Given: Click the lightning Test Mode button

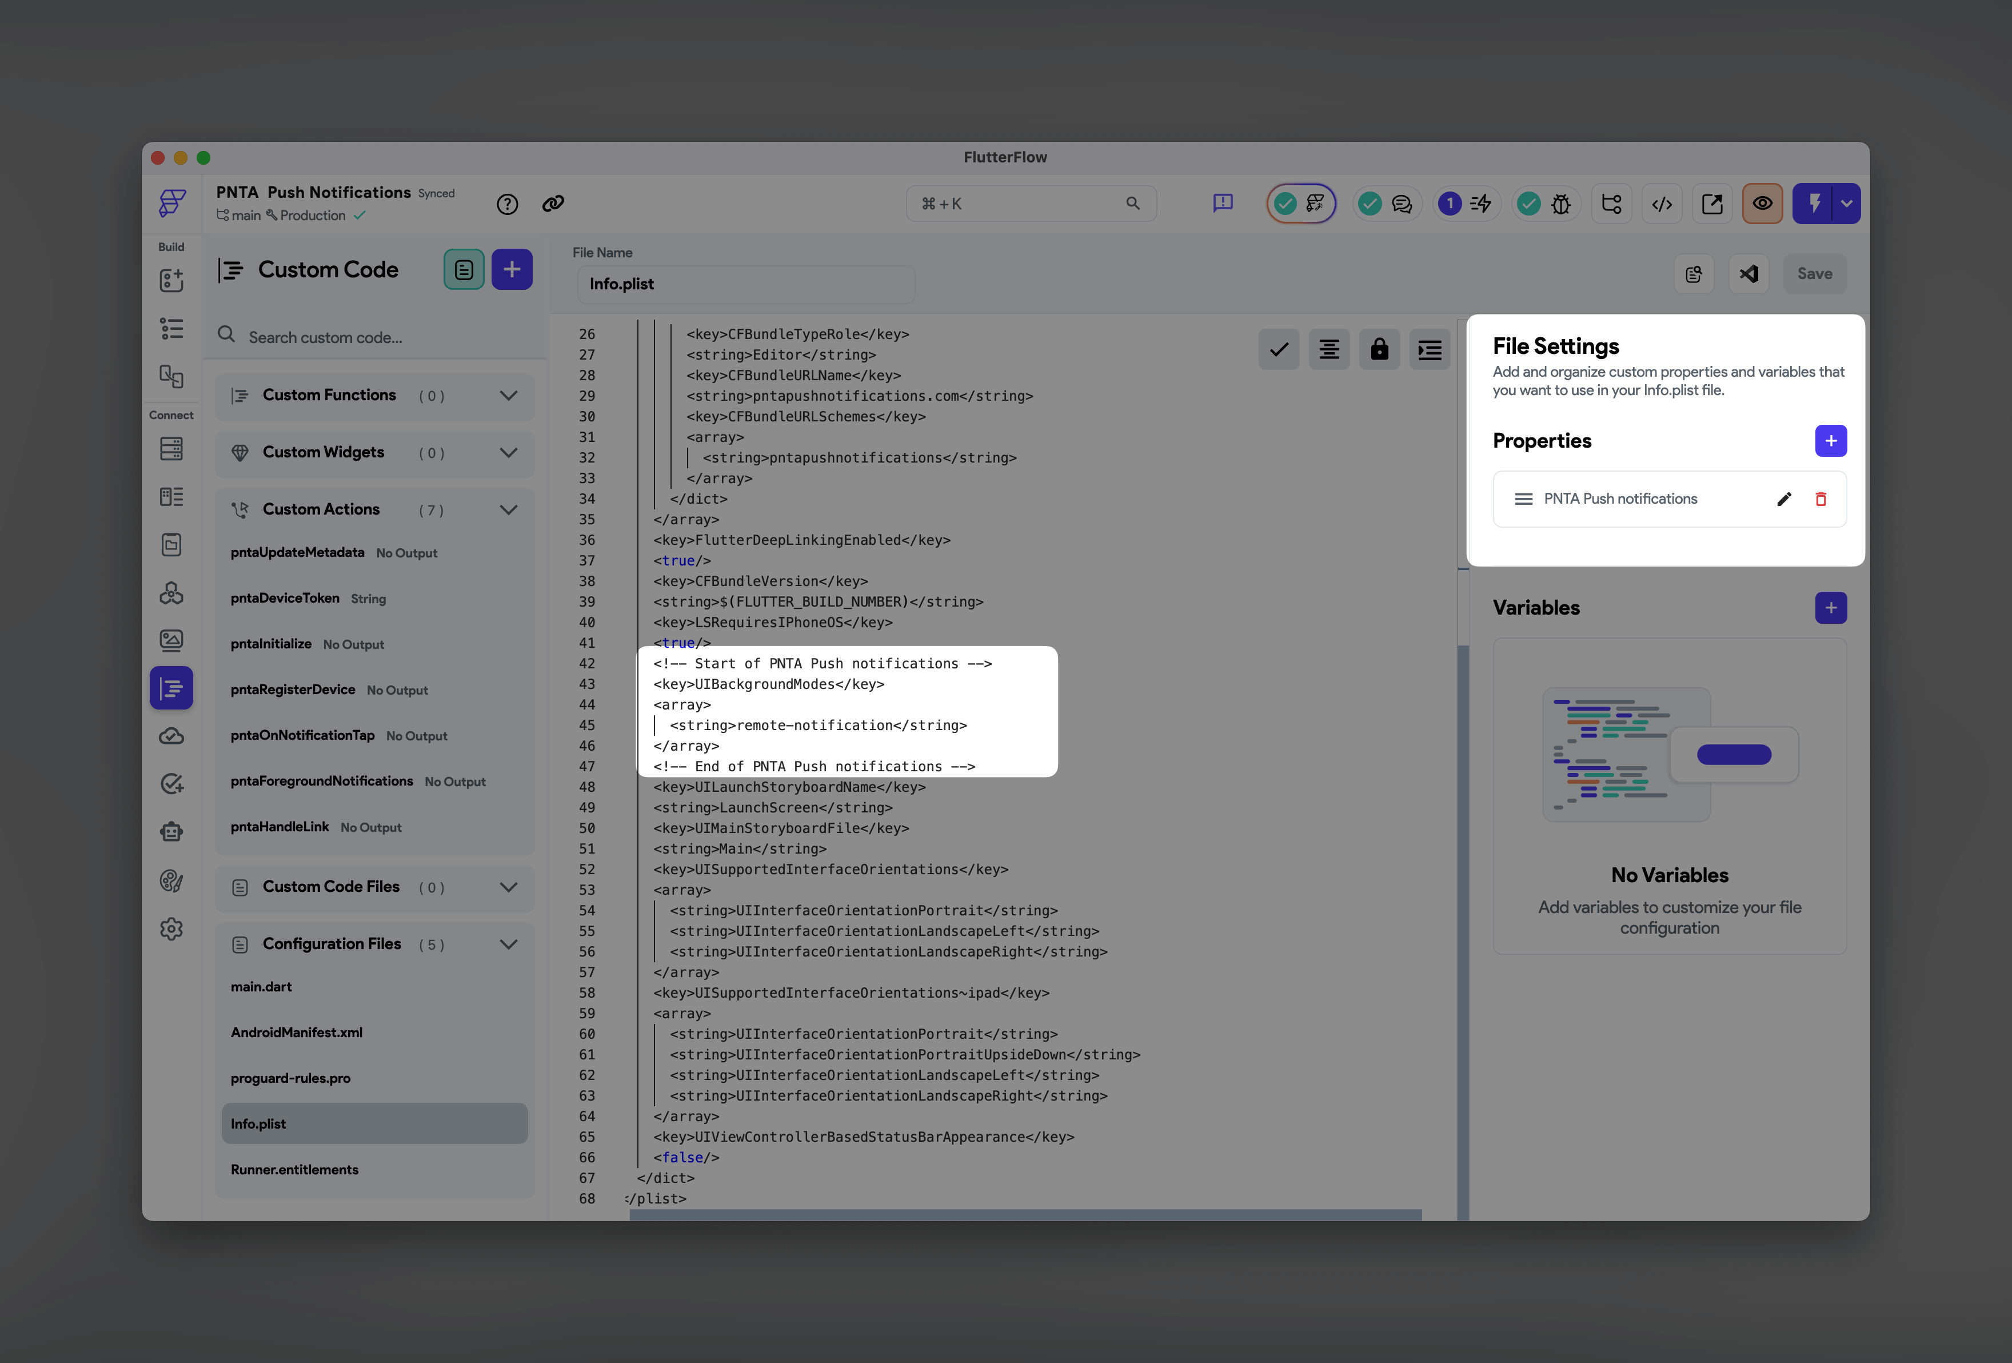Looking at the screenshot, I should [x=1814, y=204].
